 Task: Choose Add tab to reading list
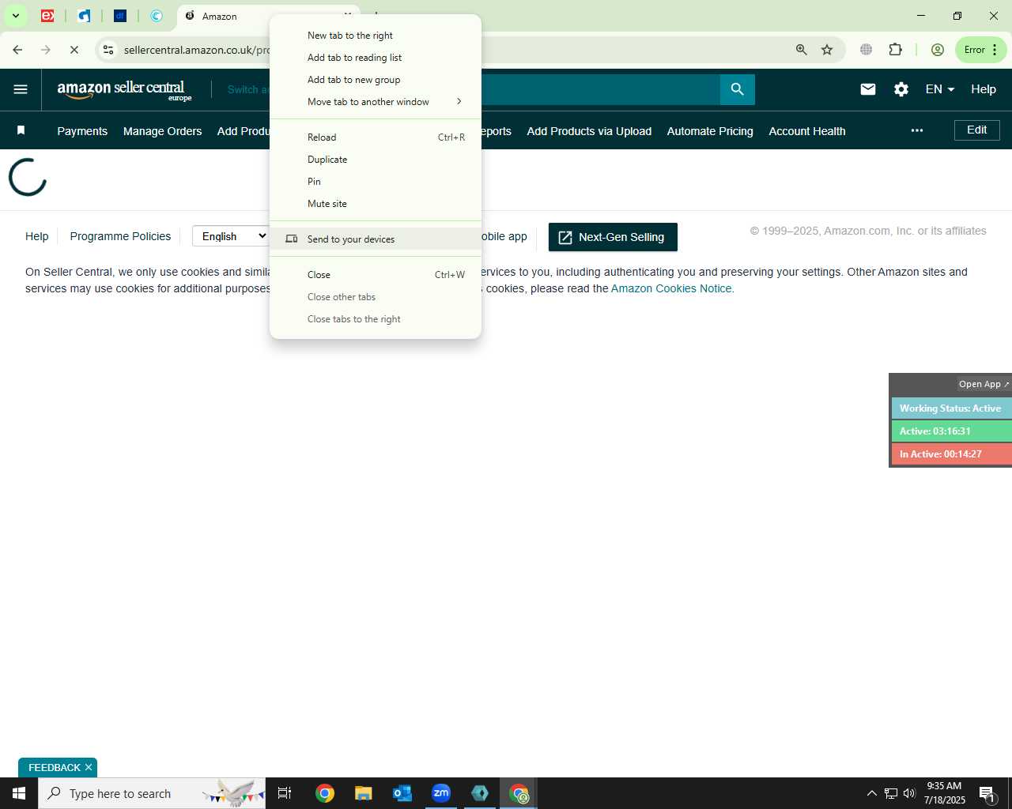point(376,58)
